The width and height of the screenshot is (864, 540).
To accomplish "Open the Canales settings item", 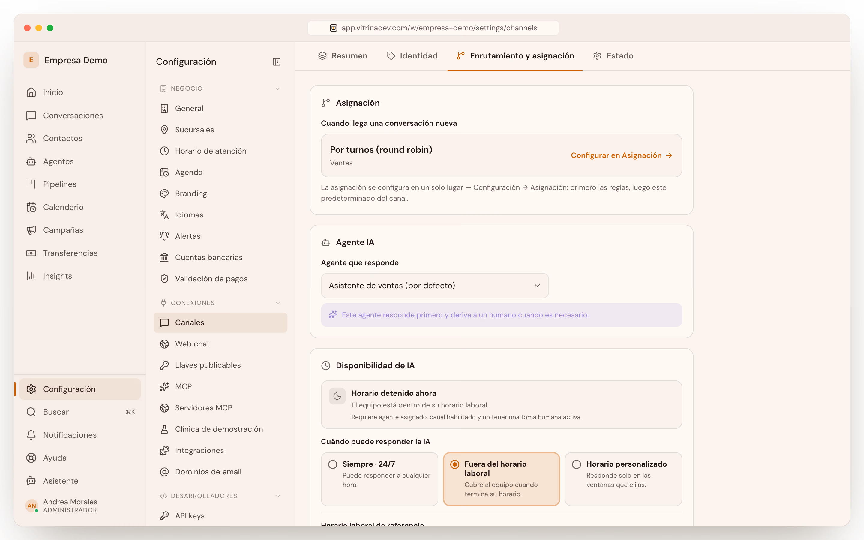I will click(220, 322).
